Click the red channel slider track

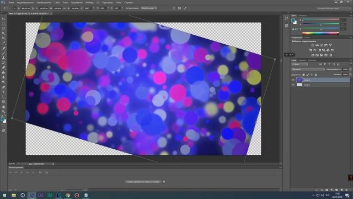click(321, 20)
